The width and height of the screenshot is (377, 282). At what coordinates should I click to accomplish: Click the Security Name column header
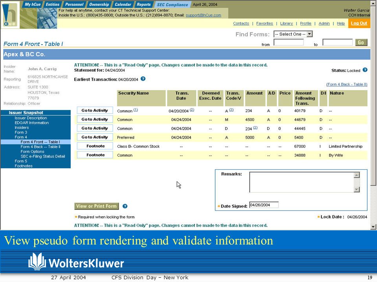click(x=141, y=98)
